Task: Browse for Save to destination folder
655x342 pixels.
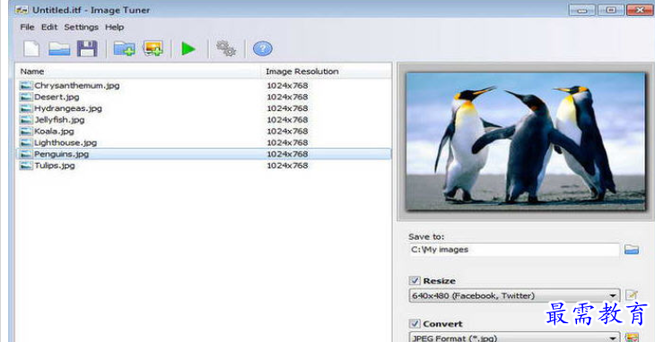Action: click(x=632, y=250)
